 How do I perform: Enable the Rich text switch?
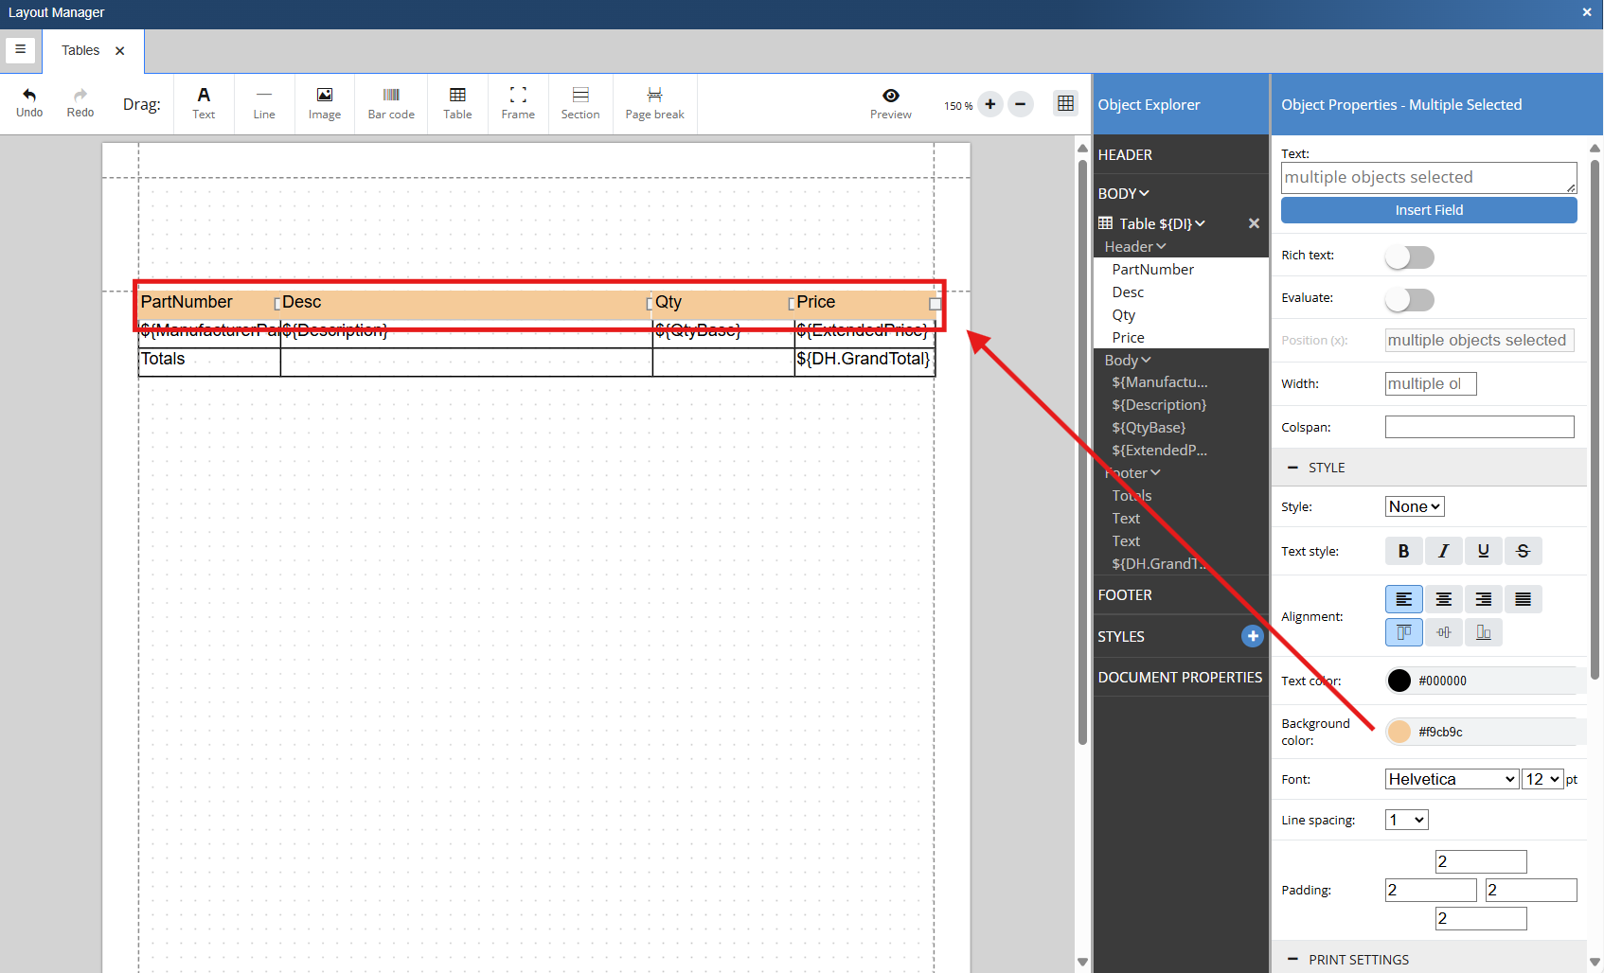pyautogui.click(x=1409, y=257)
